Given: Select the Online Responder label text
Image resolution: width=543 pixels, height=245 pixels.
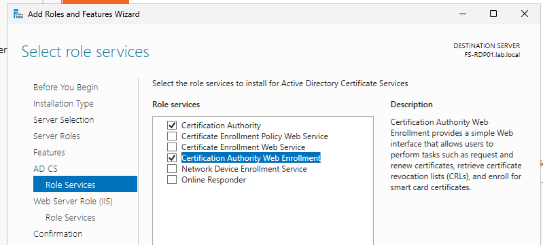Looking at the screenshot, I should point(213,180).
